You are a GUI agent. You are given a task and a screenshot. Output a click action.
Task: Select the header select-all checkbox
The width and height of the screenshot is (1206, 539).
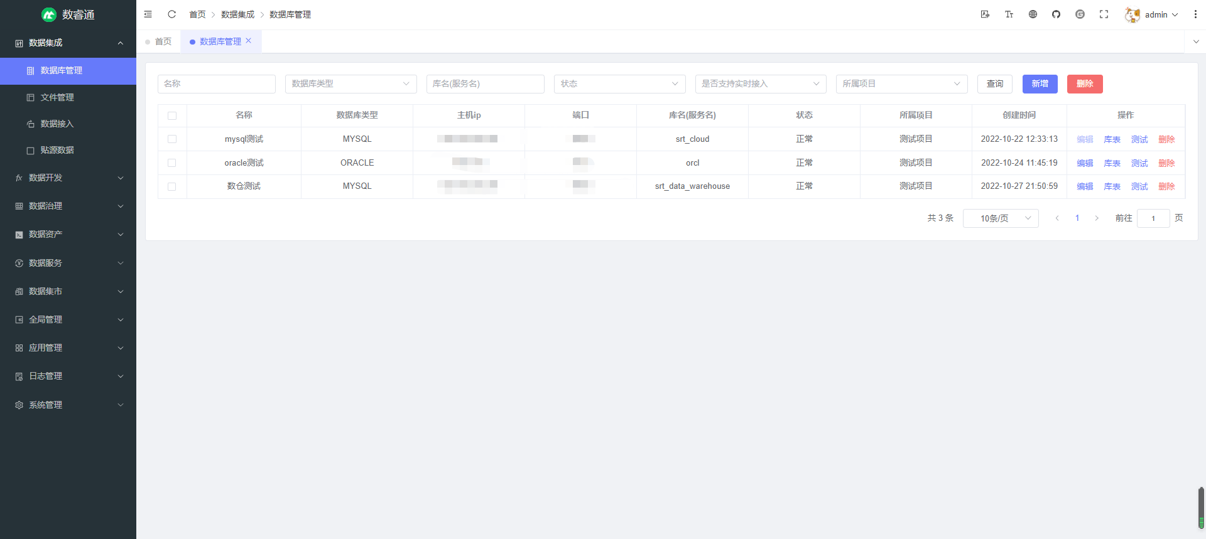point(172,115)
